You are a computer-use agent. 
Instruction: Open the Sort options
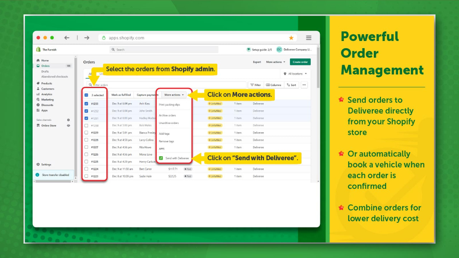tap(291, 85)
